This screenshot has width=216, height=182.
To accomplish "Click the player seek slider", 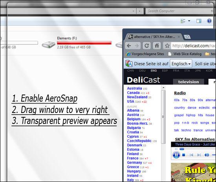I will (181, 149).
